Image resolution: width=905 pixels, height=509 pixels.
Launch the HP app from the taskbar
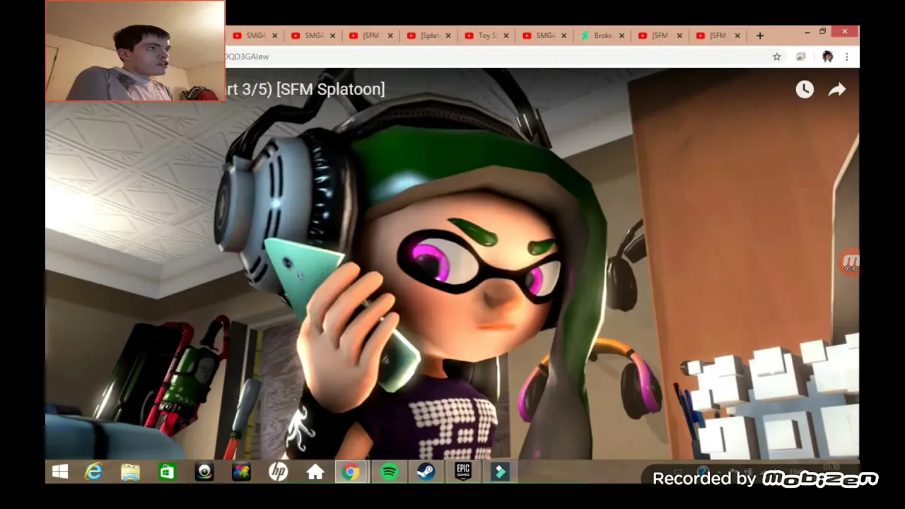[279, 472]
